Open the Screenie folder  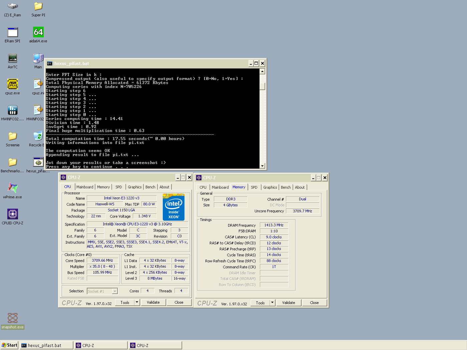point(12,136)
